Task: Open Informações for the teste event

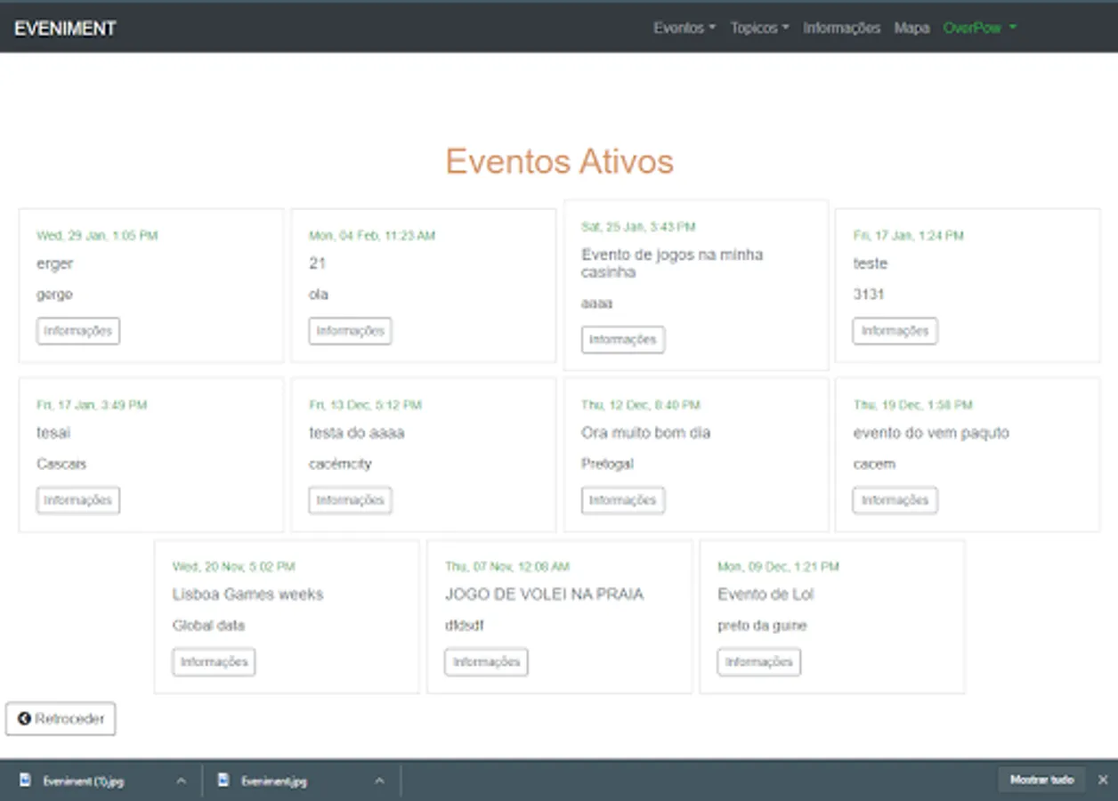Action: pyautogui.click(x=895, y=331)
